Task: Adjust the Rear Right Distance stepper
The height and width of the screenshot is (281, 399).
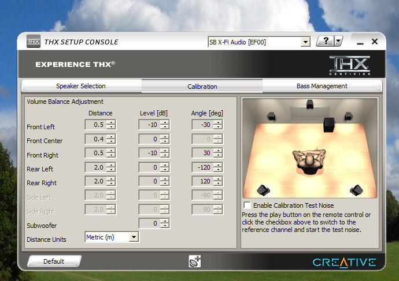Action: [111, 181]
